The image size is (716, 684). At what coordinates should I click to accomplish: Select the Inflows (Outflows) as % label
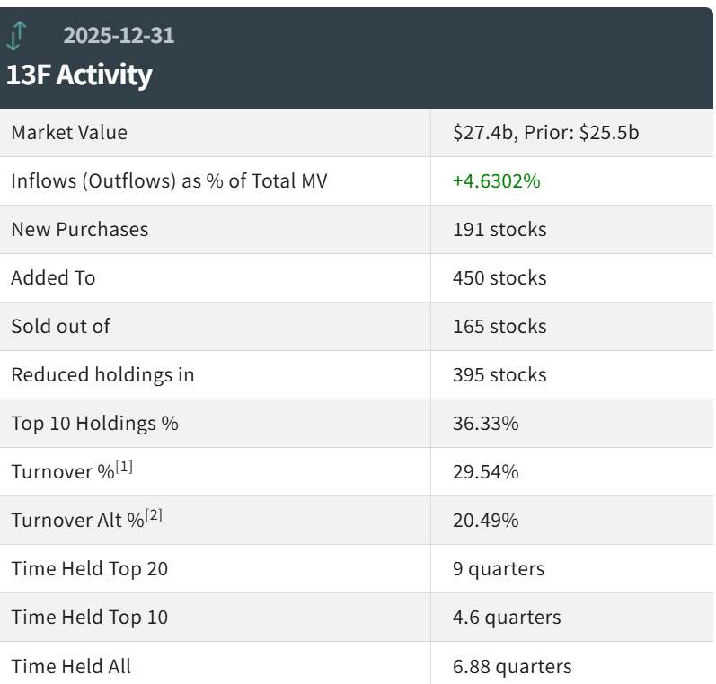(x=169, y=181)
